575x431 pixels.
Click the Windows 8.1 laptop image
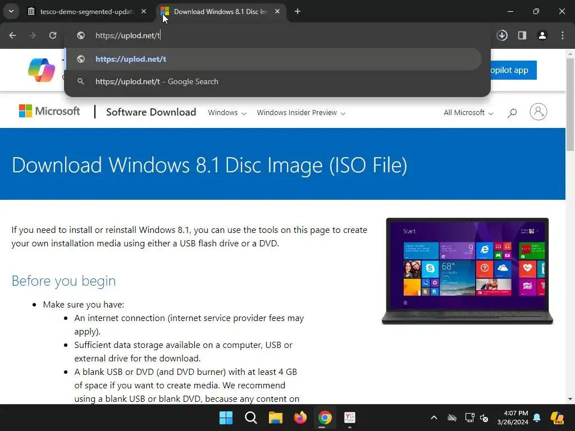tap(468, 271)
